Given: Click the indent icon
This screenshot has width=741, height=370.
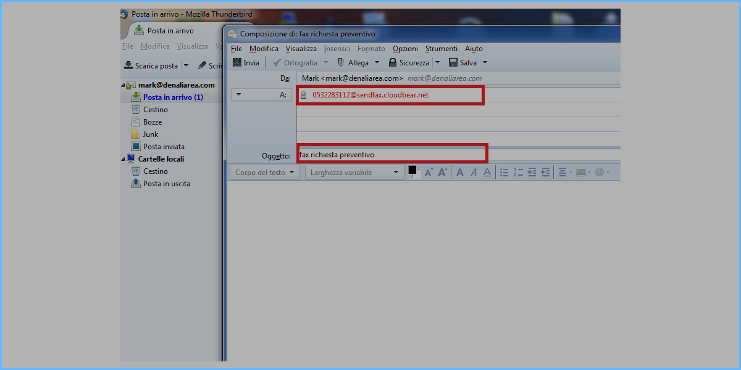Looking at the screenshot, I should [545, 173].
